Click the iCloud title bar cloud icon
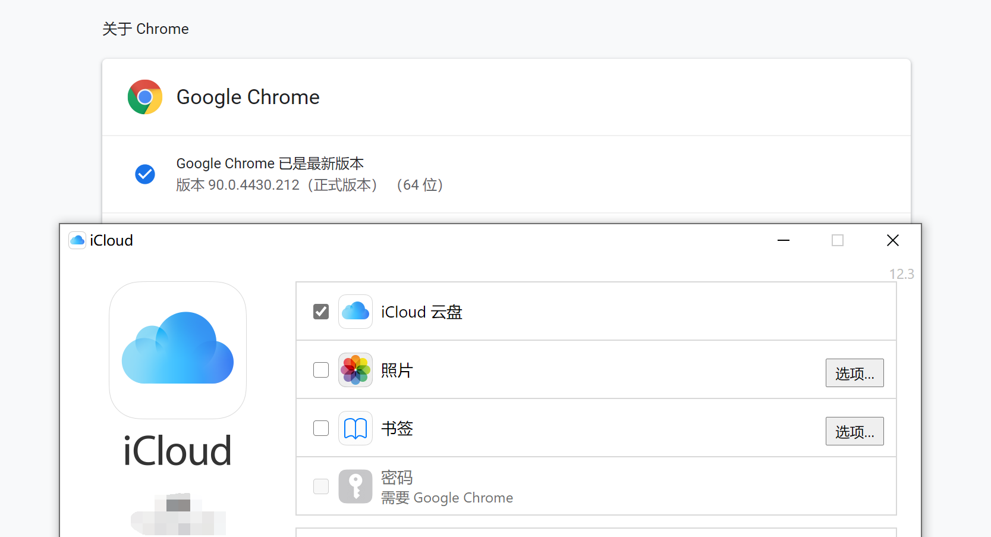Screen dimensions: 991x537 tap(77, 240)
